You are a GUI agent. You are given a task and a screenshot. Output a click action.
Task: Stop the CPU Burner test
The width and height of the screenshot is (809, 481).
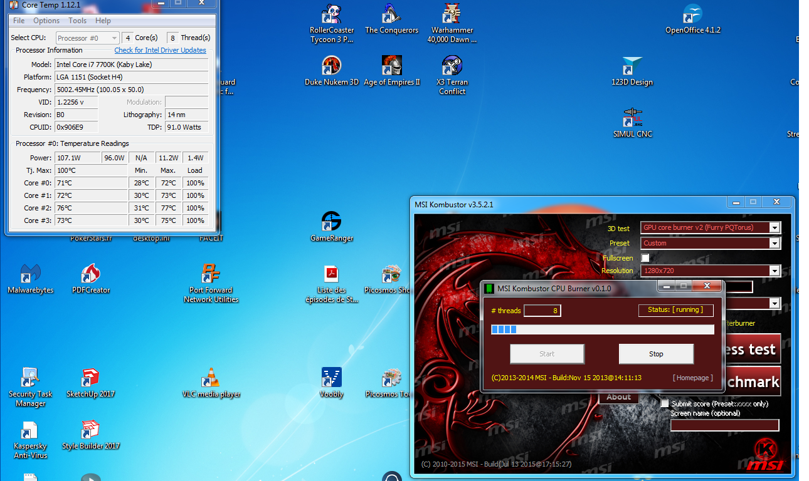point(656,354)
